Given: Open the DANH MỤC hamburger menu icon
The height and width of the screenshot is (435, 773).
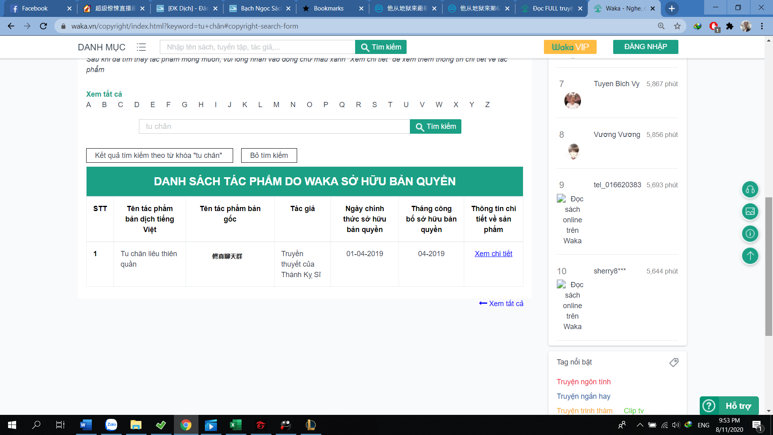Looking at the screenshot, I should [141, 47].
